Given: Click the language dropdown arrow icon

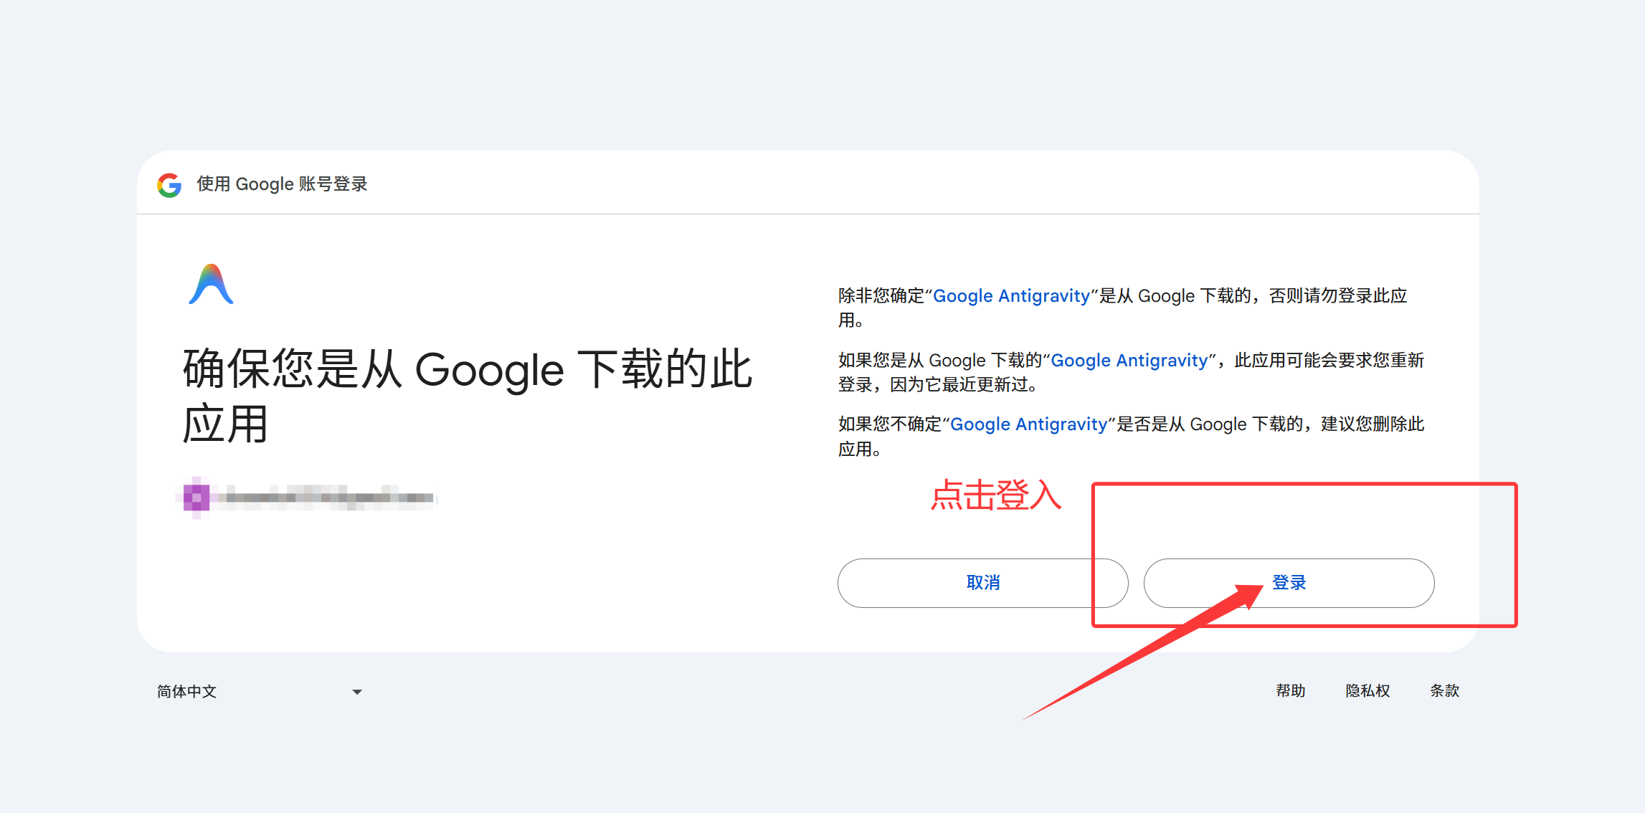Looking at the screenshot, I should coord(356,692).
